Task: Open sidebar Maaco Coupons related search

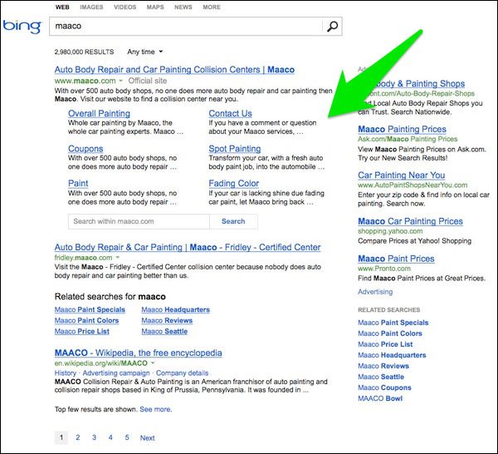Action: coord(384,387)
